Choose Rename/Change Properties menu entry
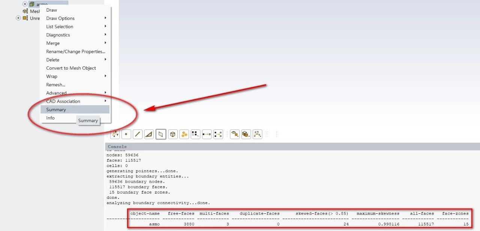Screen dimensions: 480x231 tap(76, 51)
